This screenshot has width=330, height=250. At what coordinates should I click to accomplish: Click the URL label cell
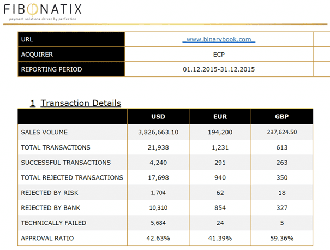(x=71, y=39)
